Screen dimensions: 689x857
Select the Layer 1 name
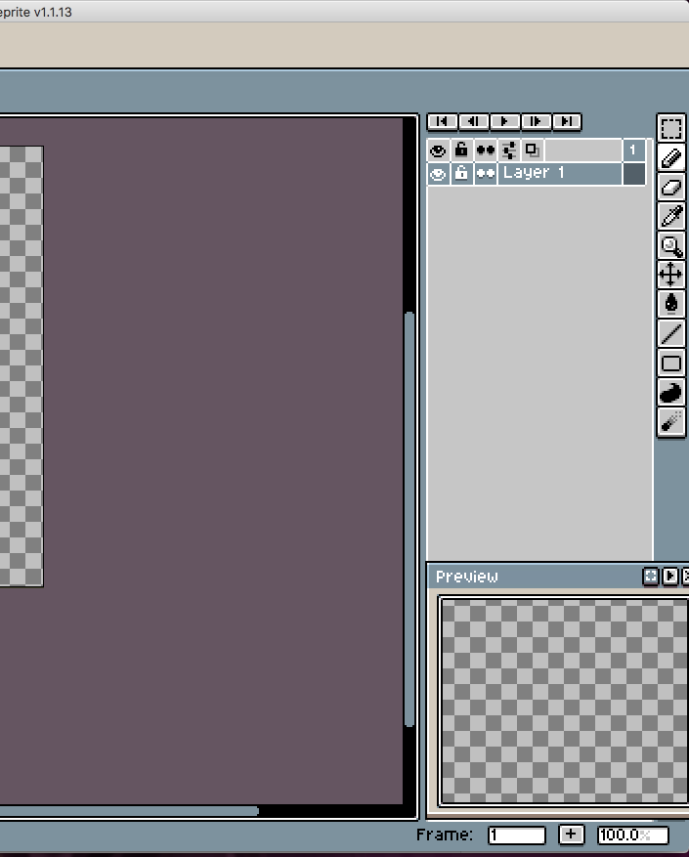tap(560, 174)
